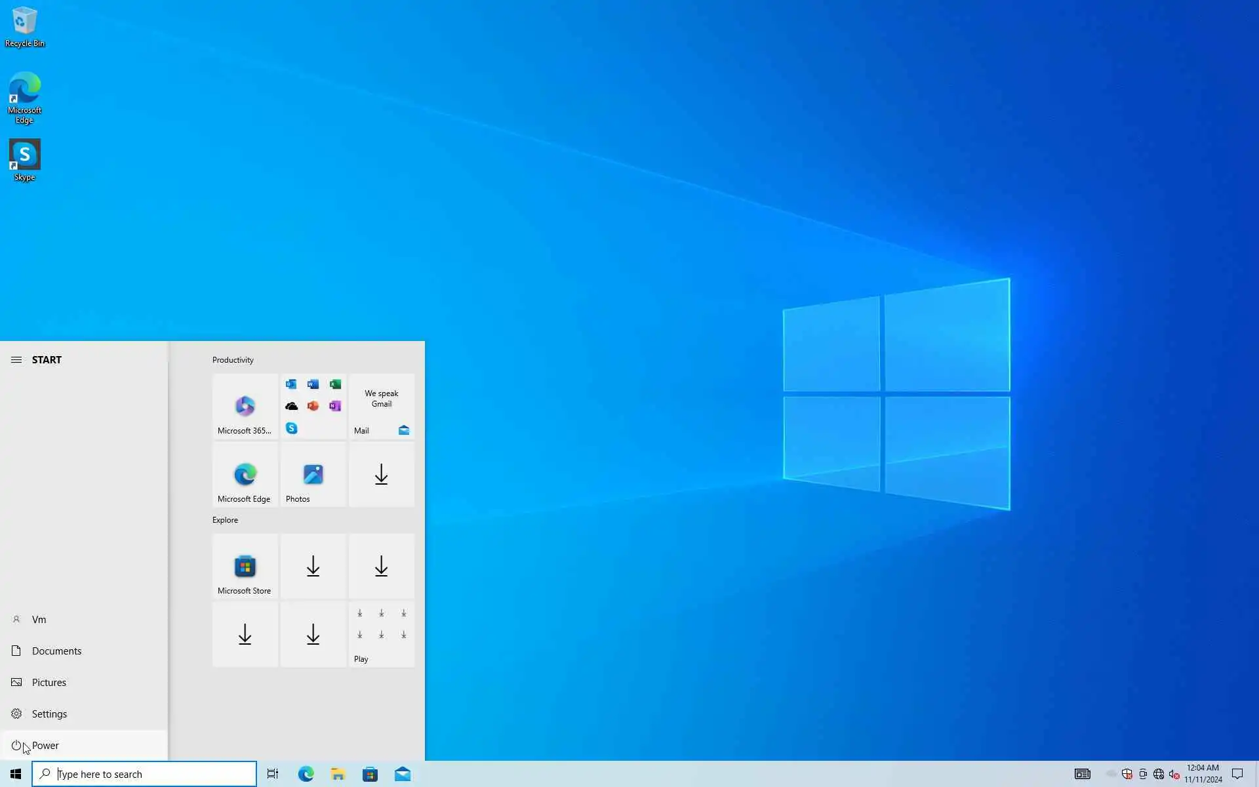Launch Microsoft Edge from Start tiles
This screenshot has width=1259, height=787.
(x=245, y=475)
